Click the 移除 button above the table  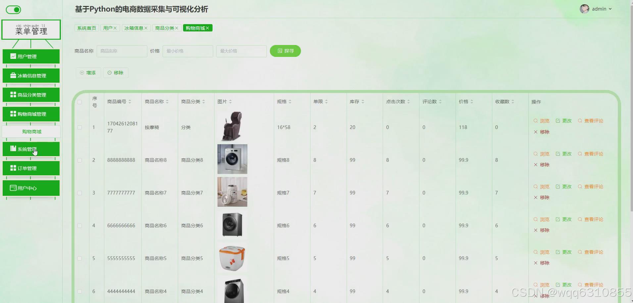tap(116, 73)
